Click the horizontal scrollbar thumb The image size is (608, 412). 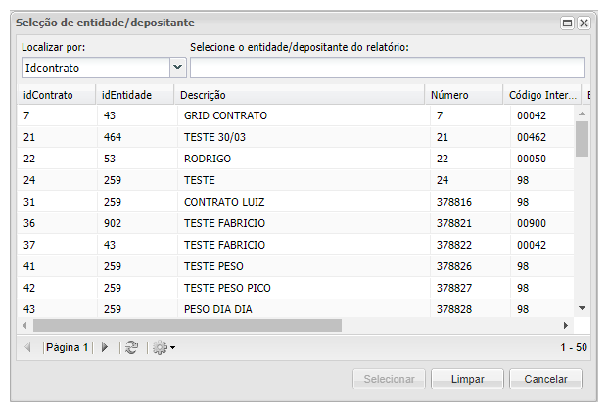click(x=186, y=325)
